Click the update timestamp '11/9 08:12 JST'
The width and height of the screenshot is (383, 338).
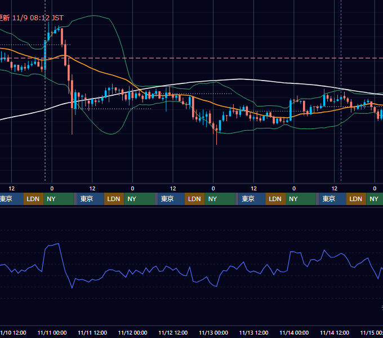[x=38, y=18]
